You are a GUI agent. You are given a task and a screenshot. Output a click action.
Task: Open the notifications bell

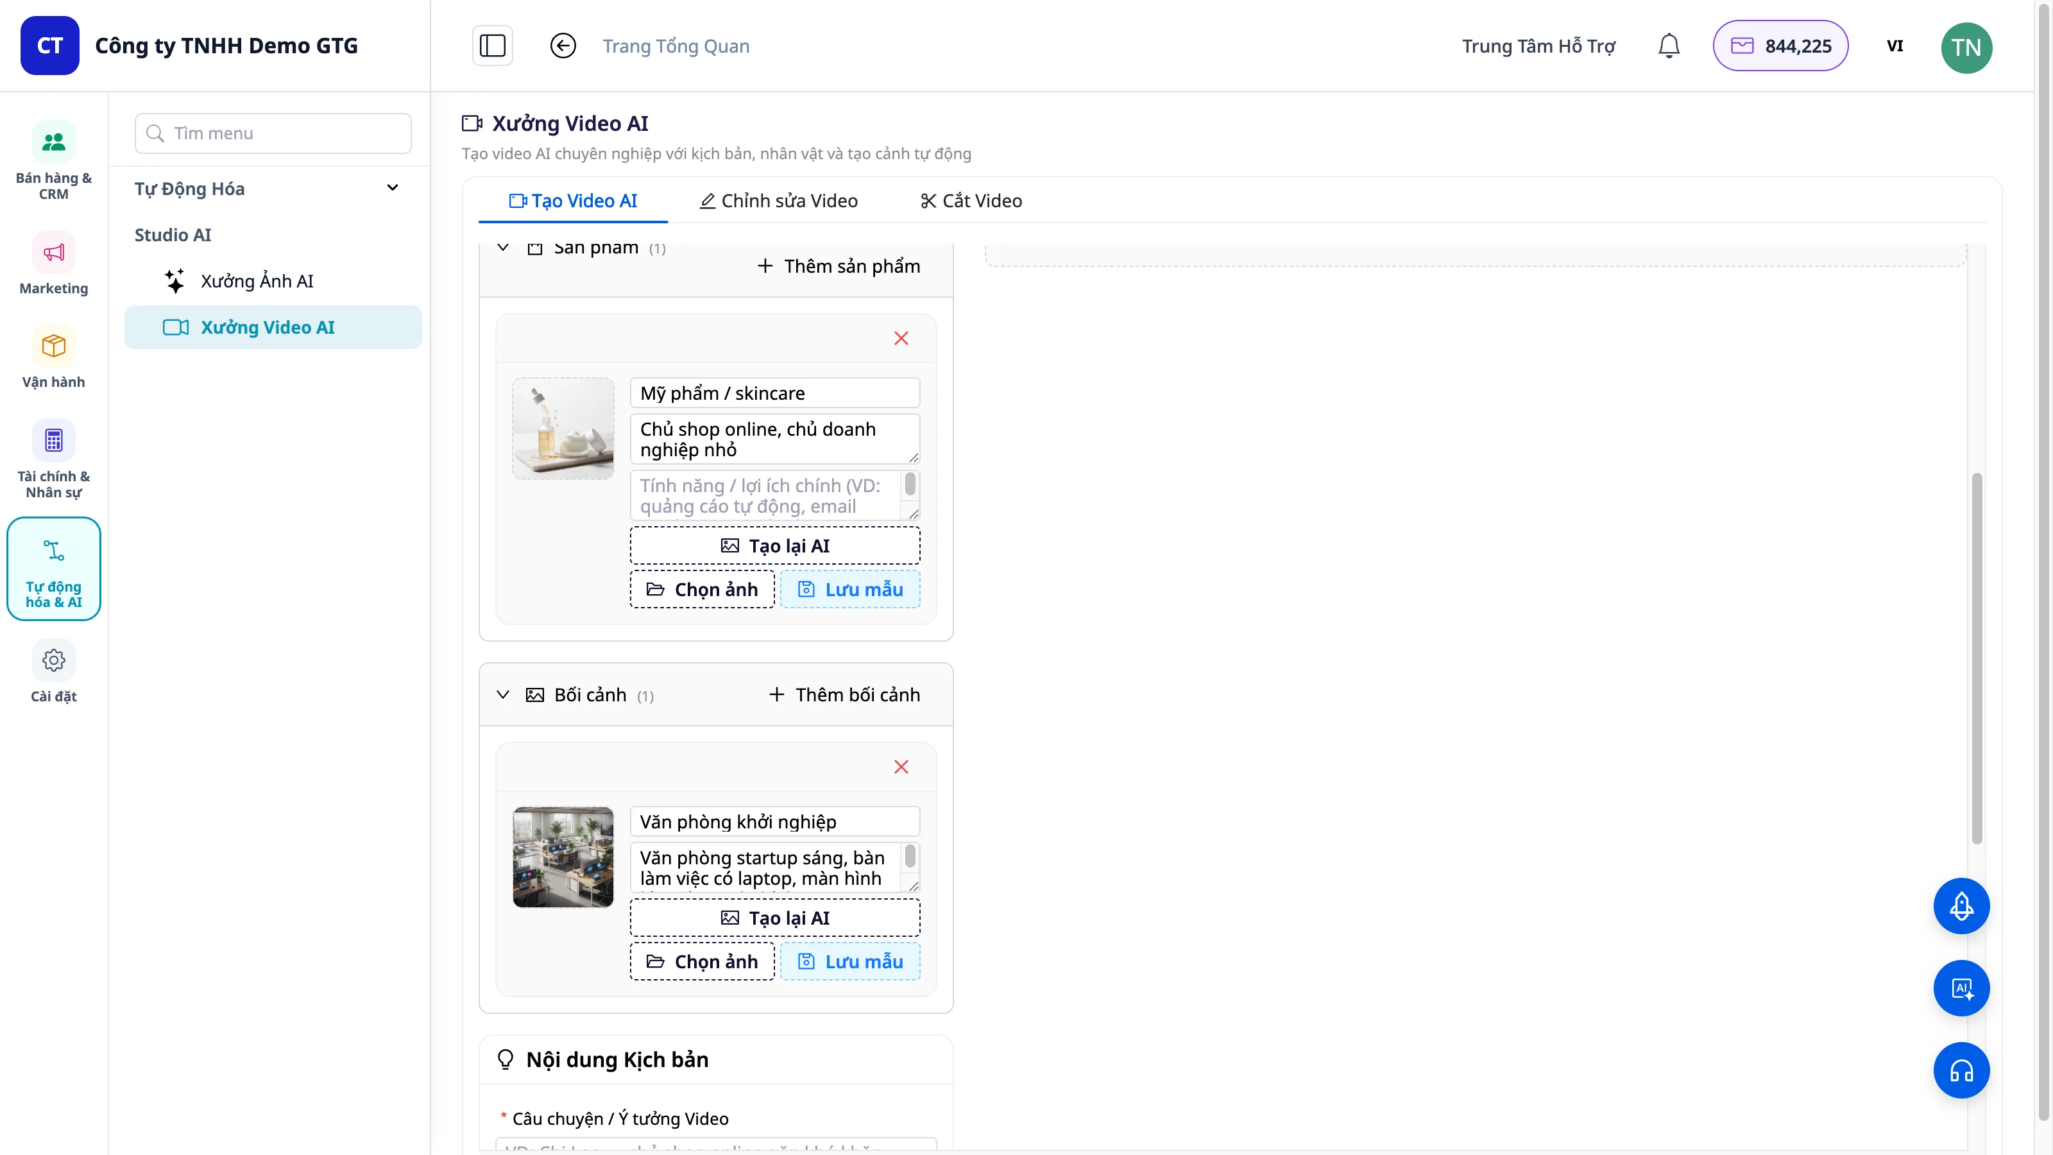[1669, 46]
